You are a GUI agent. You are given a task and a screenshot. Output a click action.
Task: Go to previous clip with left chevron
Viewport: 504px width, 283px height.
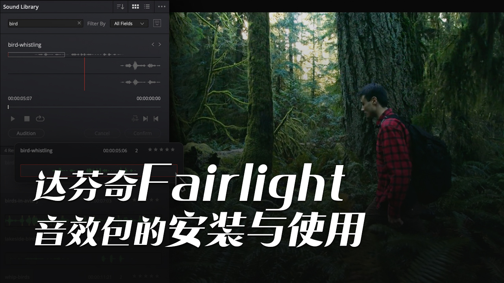coord(153,45)
